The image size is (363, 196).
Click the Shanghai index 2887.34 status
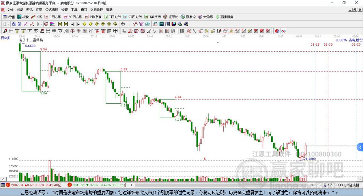coord(35,185)
